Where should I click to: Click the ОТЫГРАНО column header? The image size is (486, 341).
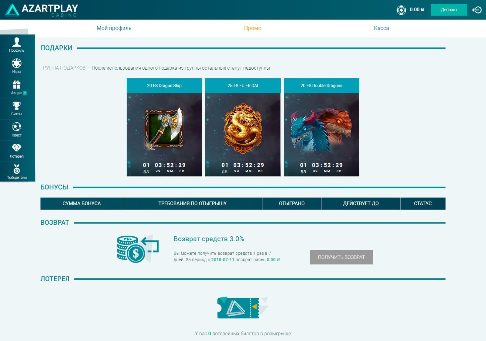[292, 204]
